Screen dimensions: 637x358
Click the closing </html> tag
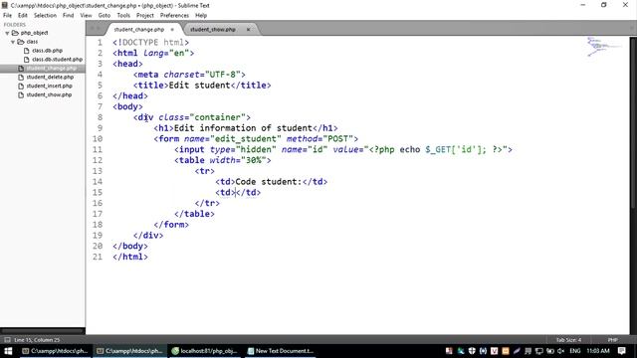point(130,257)
